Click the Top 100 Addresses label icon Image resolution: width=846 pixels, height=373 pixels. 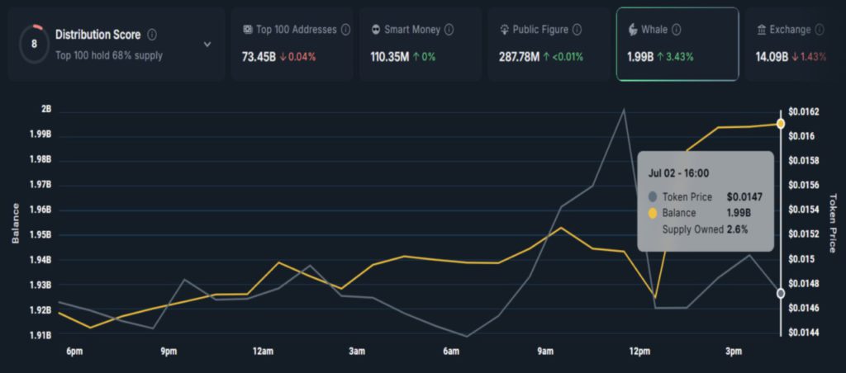click(x=248, y=30)
